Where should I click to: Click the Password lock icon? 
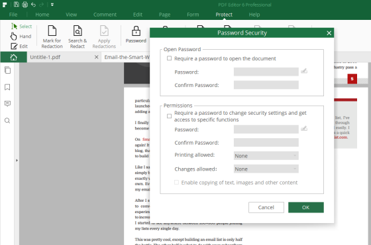136,35
